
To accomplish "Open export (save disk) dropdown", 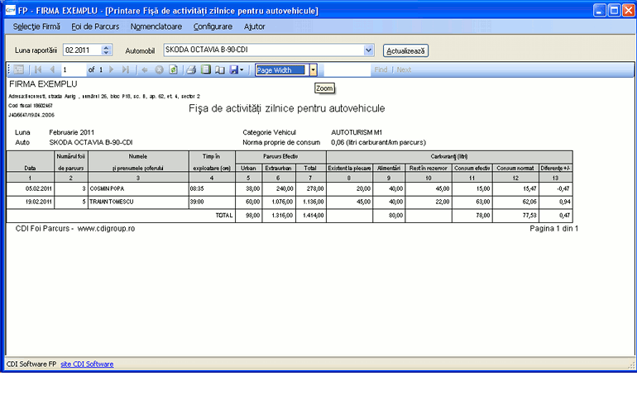I will (237, 69).
